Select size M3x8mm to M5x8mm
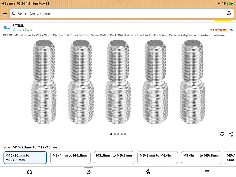This screenshot has width=236, height=177. click(201, 158)
